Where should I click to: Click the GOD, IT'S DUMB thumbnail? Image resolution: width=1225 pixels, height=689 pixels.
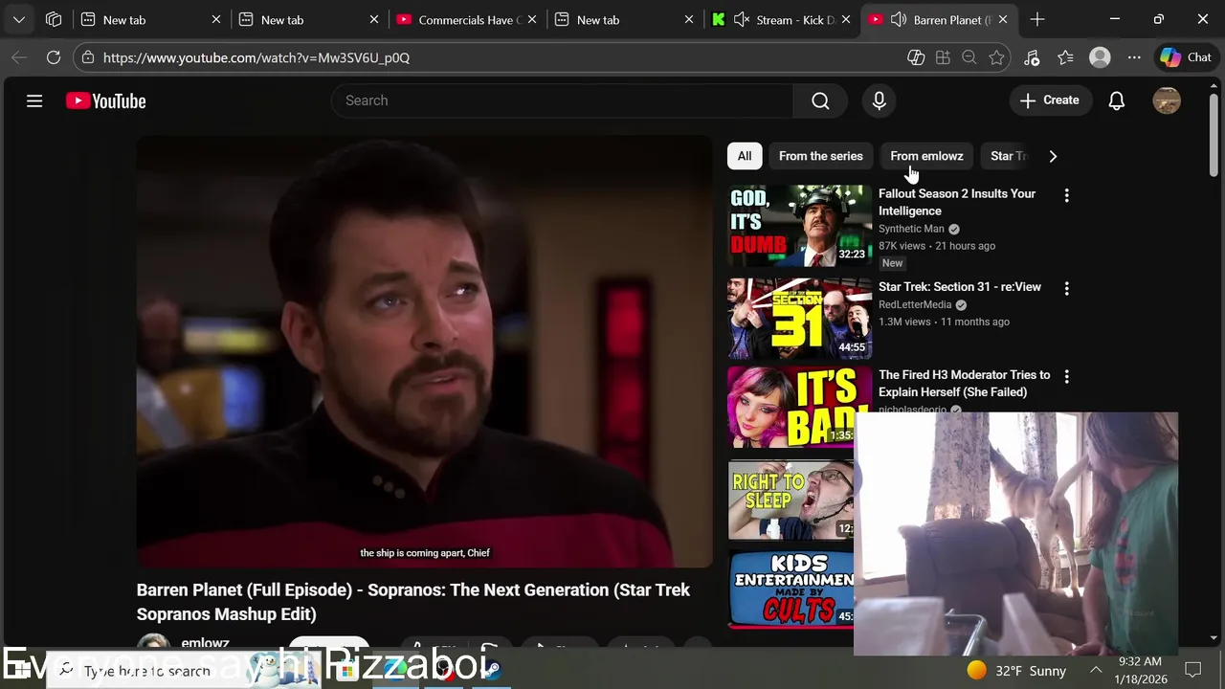[799, 225]
